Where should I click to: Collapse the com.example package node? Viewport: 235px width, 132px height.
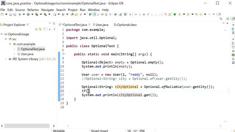(10, 44)
